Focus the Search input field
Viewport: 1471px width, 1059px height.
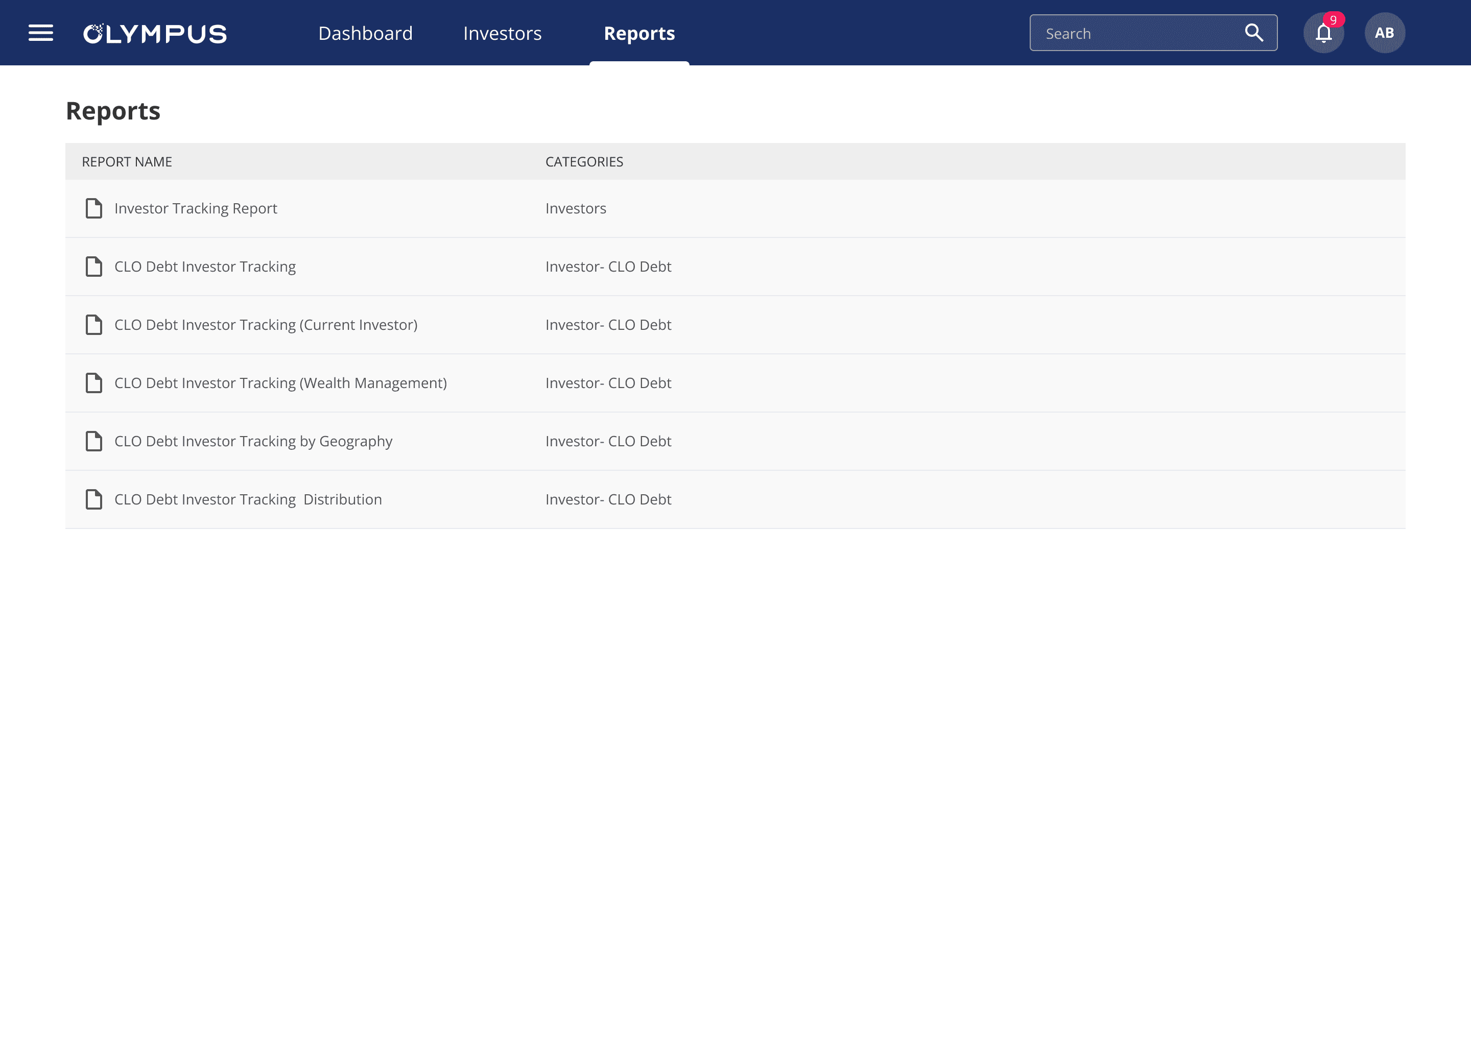[x=1135, y=34]
